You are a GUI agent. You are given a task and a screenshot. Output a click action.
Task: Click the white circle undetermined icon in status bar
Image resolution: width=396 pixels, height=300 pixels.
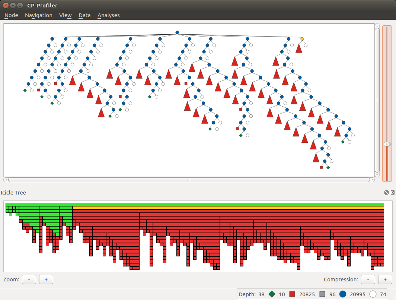tap(373, 294)
